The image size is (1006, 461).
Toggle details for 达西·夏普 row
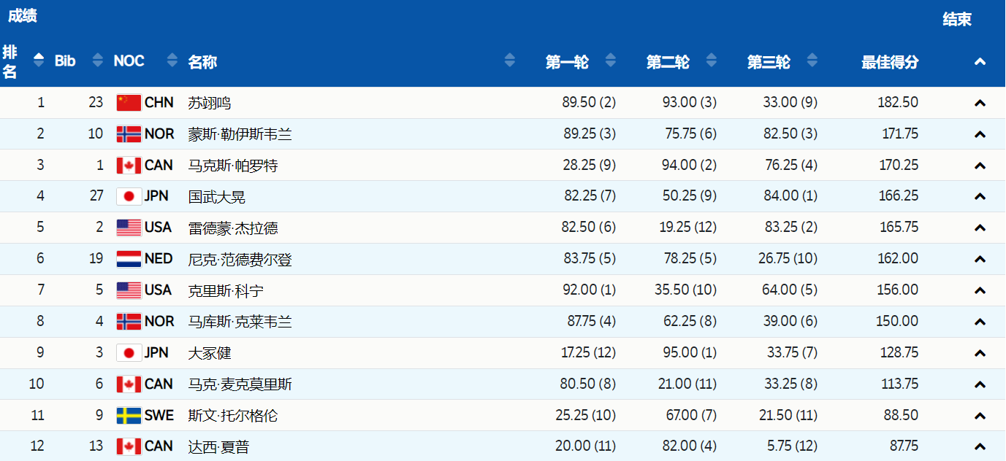click(980, 446)
